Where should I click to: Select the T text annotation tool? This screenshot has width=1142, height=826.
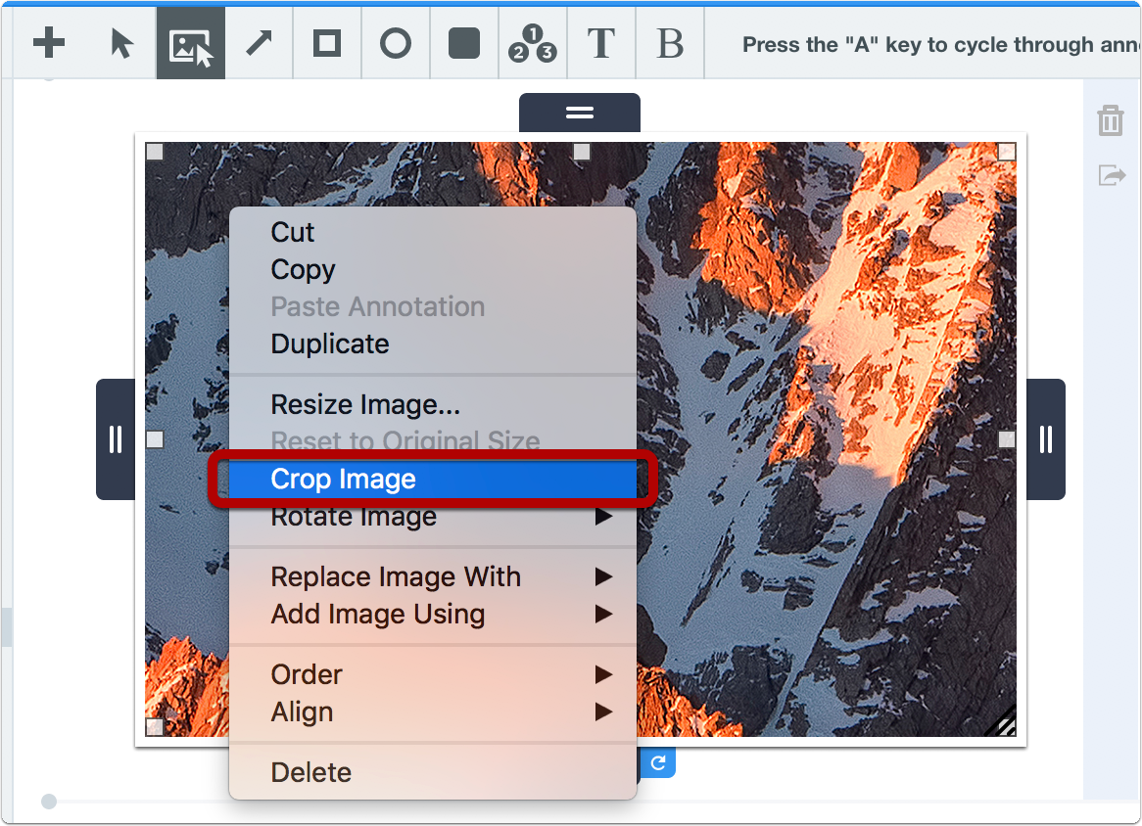tap(600, 44)
